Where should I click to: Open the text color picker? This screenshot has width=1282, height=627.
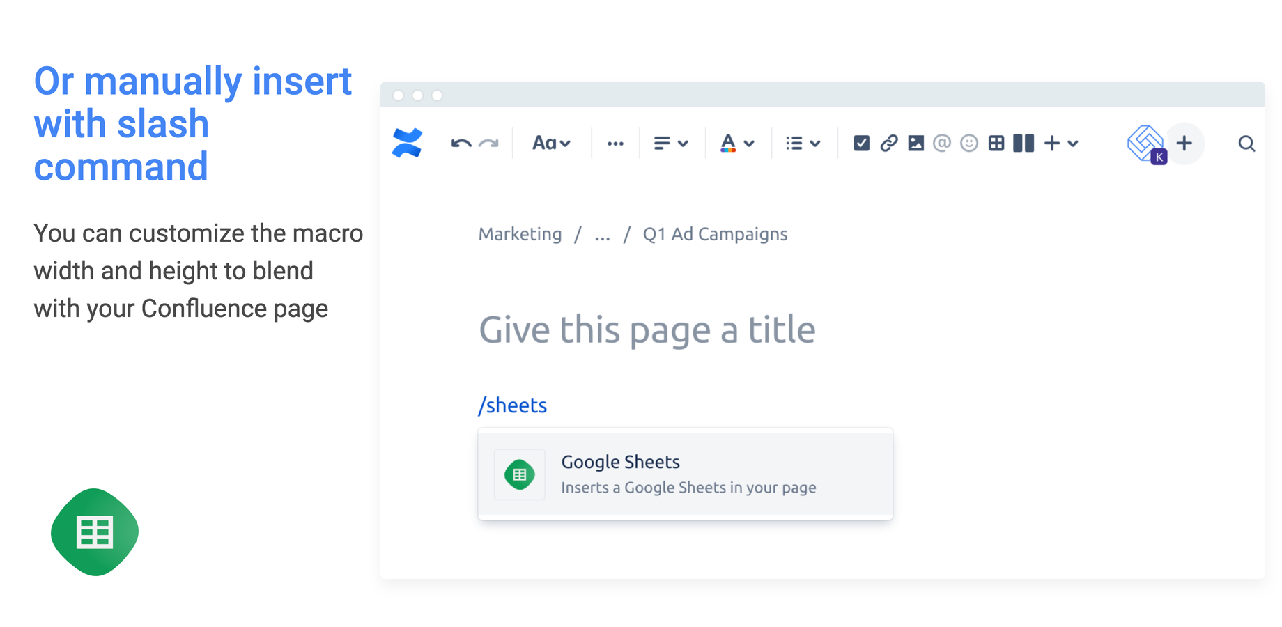[x=728, y=144]
